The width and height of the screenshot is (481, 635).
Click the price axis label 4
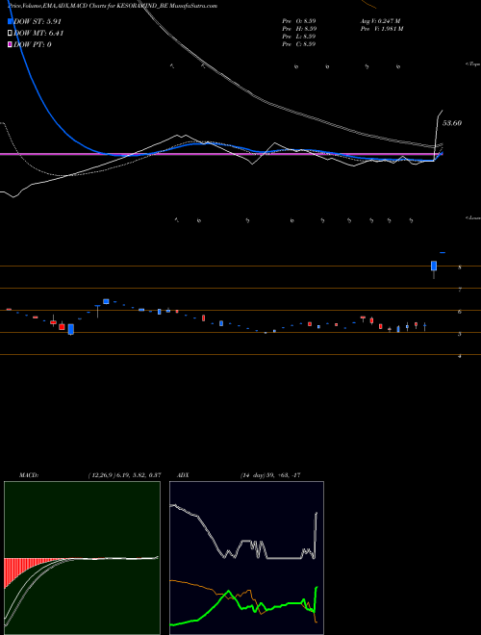pyautogui.click(x=460, y=356)
